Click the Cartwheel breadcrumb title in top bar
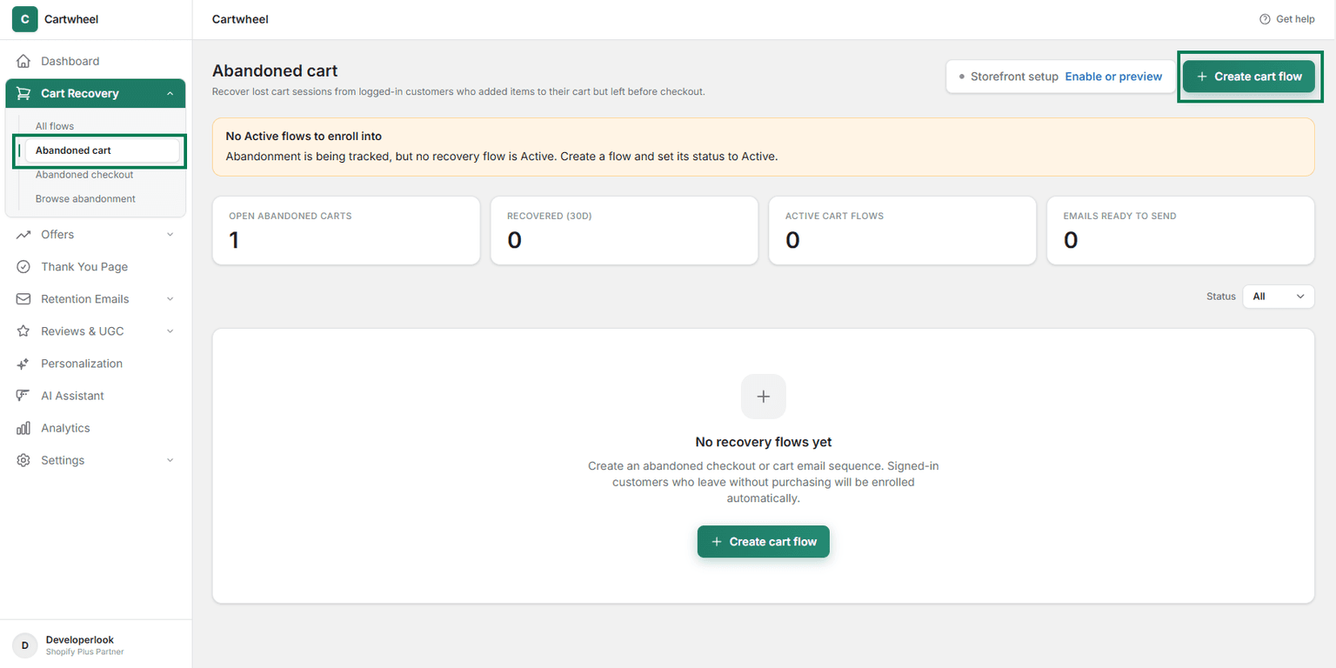1336x668 pixels. (240, 19)
